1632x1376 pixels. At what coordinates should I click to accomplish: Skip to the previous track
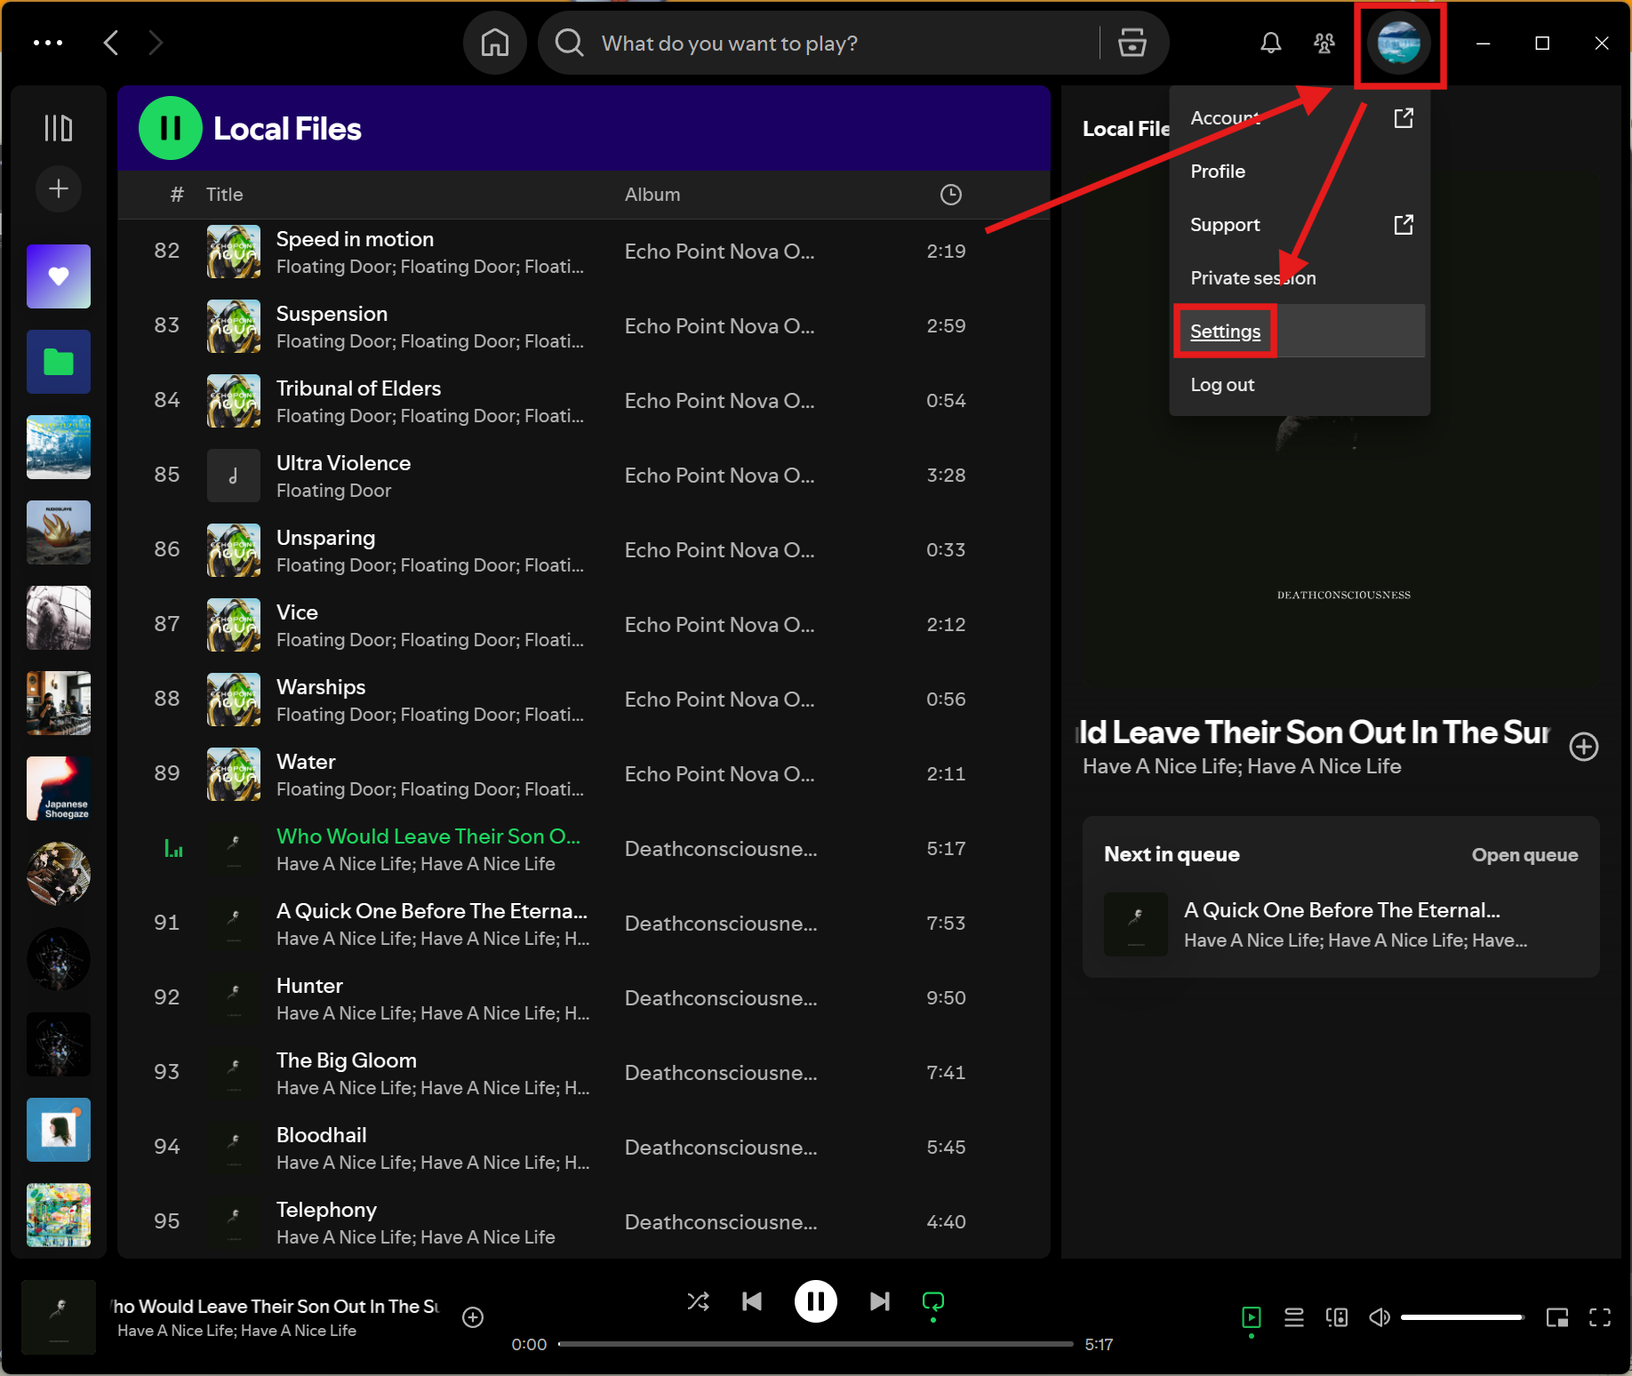752,1302
